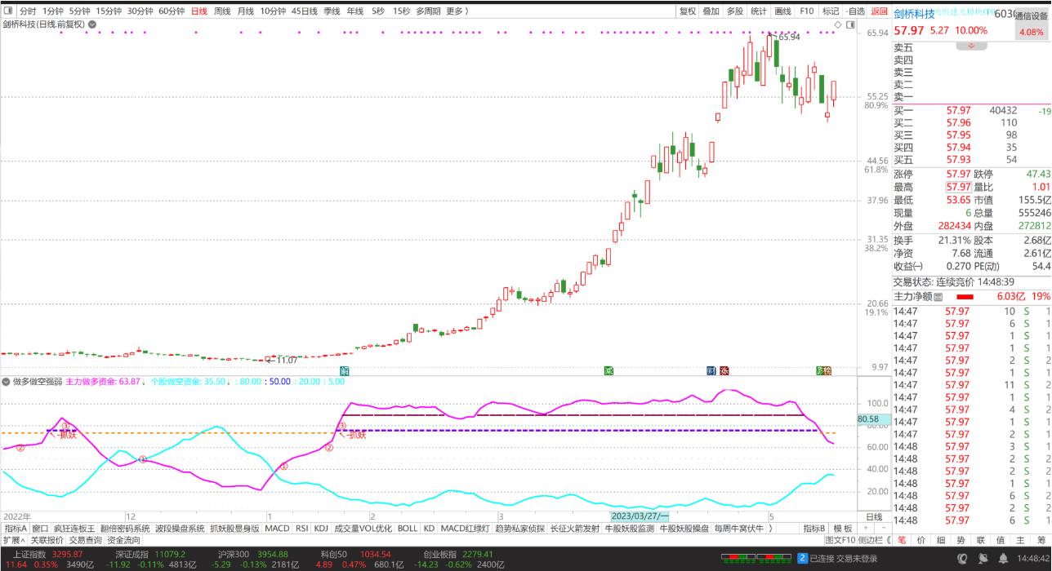Click the panel layout icon at top-left
This screenshot has width=1052, height=571.
[x=8, y=11]
